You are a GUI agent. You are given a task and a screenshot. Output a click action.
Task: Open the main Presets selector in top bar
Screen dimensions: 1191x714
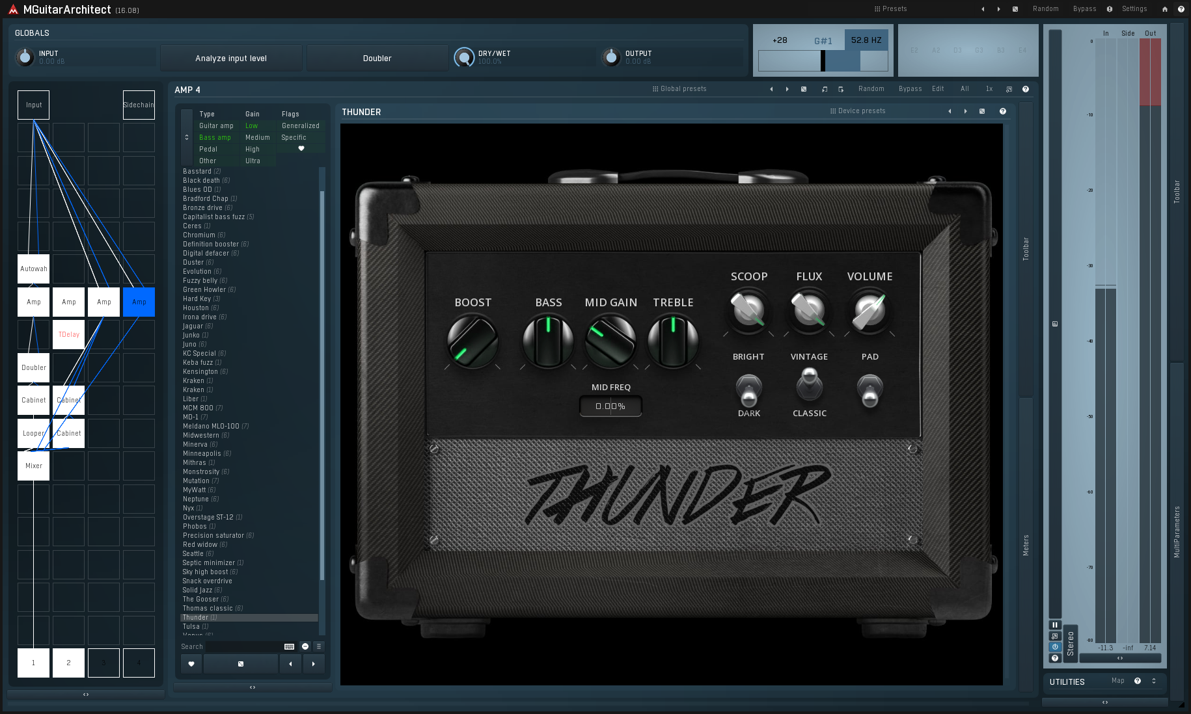click(890, 9)
